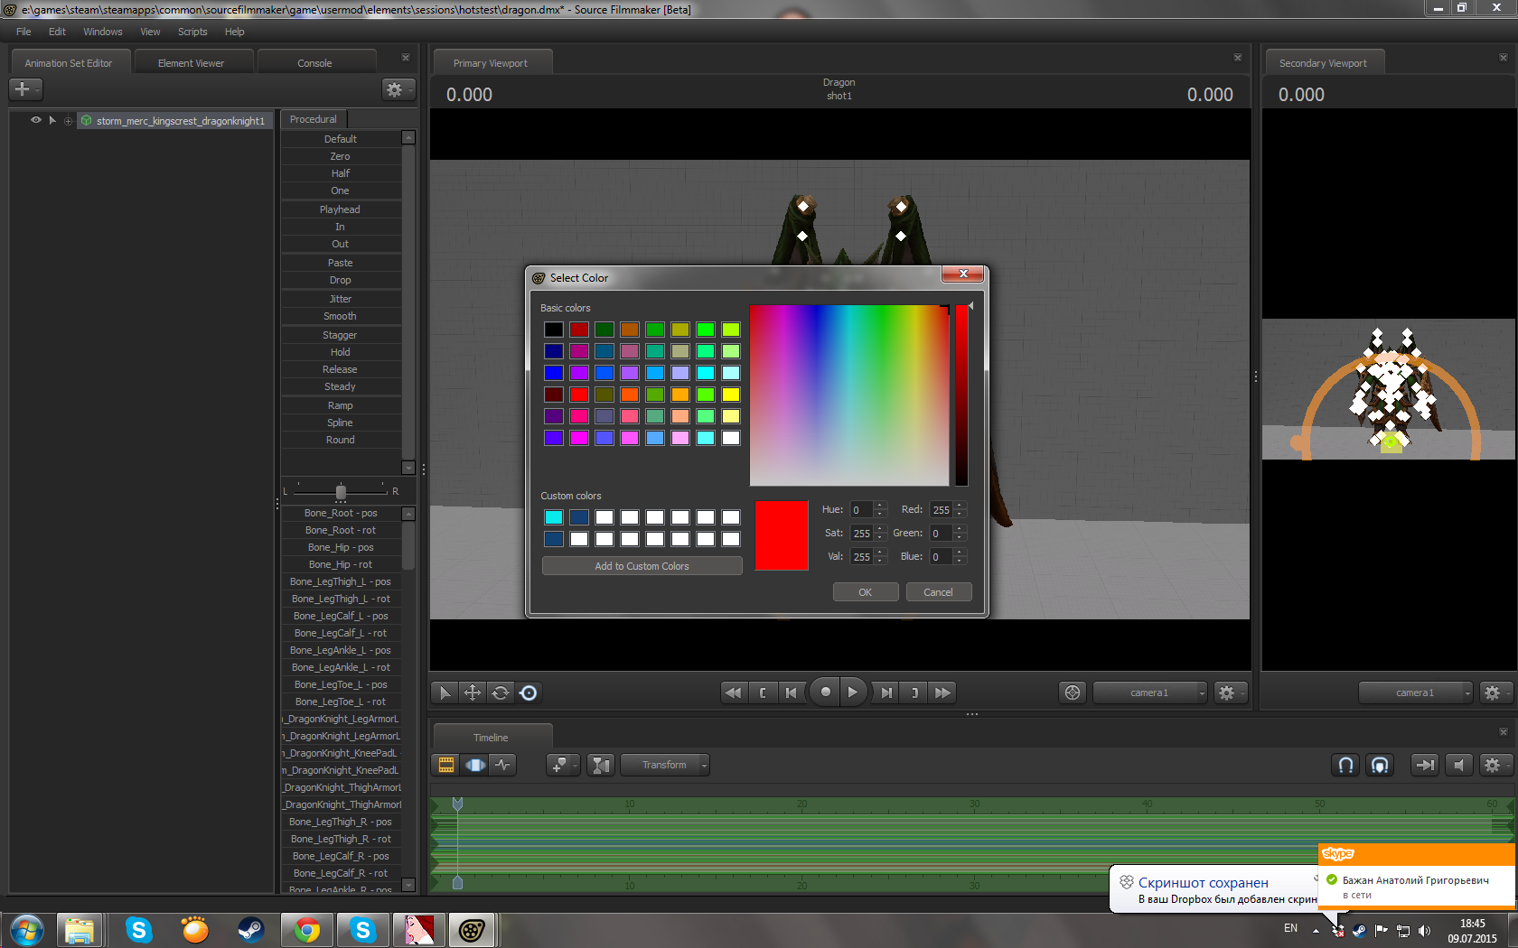The height and width of the screenshot is (948, 1518).
Task: Toggle snap-to-frame magnet with marker
Action: (1380, 765)
